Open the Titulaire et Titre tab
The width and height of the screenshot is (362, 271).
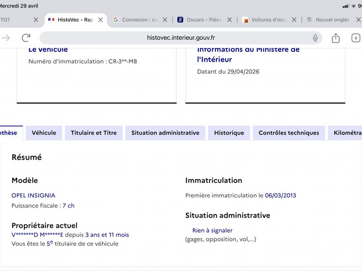[x=94, y=133]
